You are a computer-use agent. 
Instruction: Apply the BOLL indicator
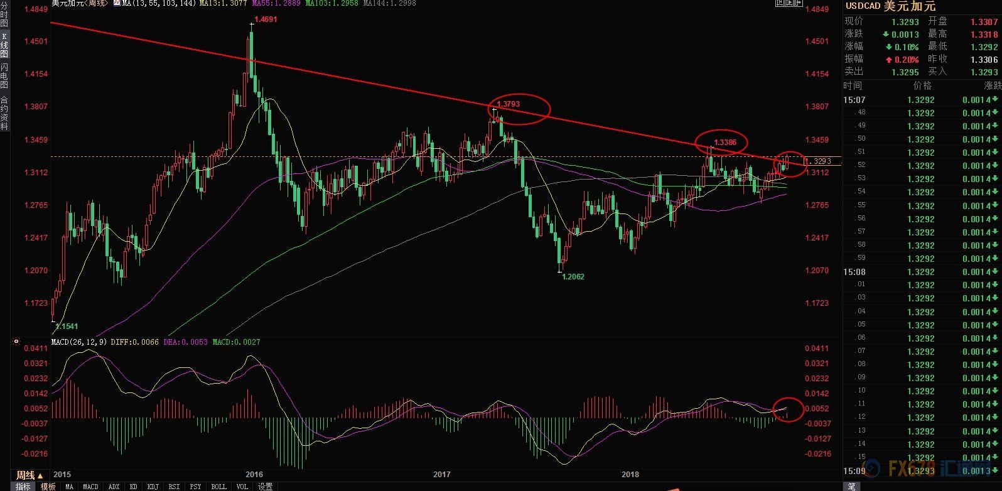click(x=218, y=486)
